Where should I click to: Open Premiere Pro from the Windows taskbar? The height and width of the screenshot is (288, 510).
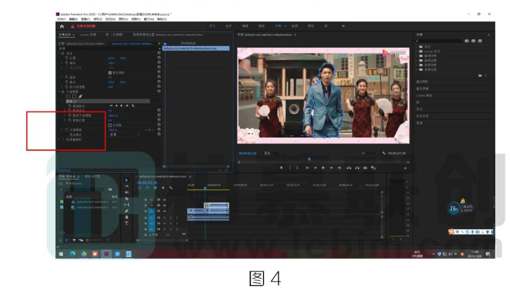pyautogui.click(x=107, y=254)
